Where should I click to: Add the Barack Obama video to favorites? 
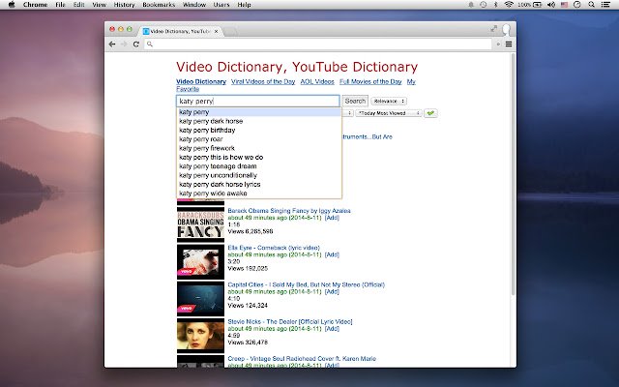332,218
